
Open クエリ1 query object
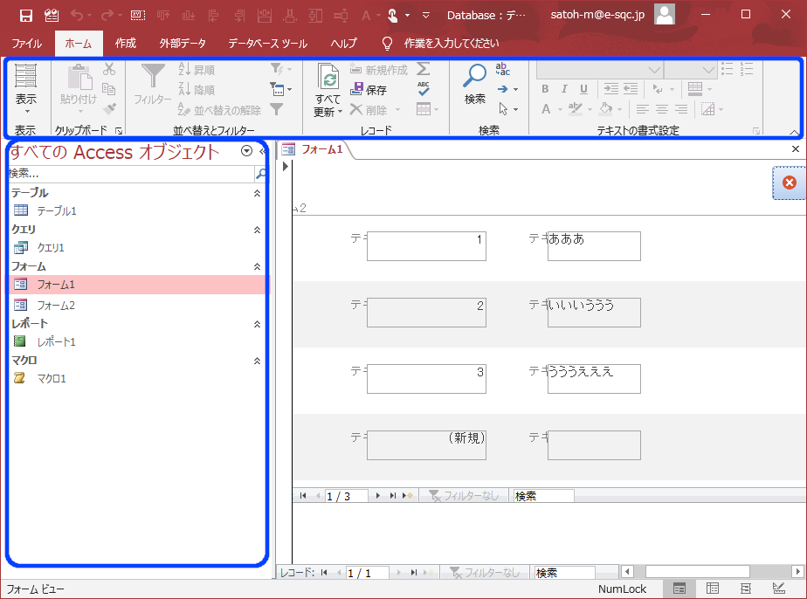click(51, 247)
